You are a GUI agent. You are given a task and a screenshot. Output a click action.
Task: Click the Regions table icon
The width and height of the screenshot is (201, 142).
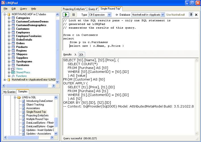click(13, 51)
